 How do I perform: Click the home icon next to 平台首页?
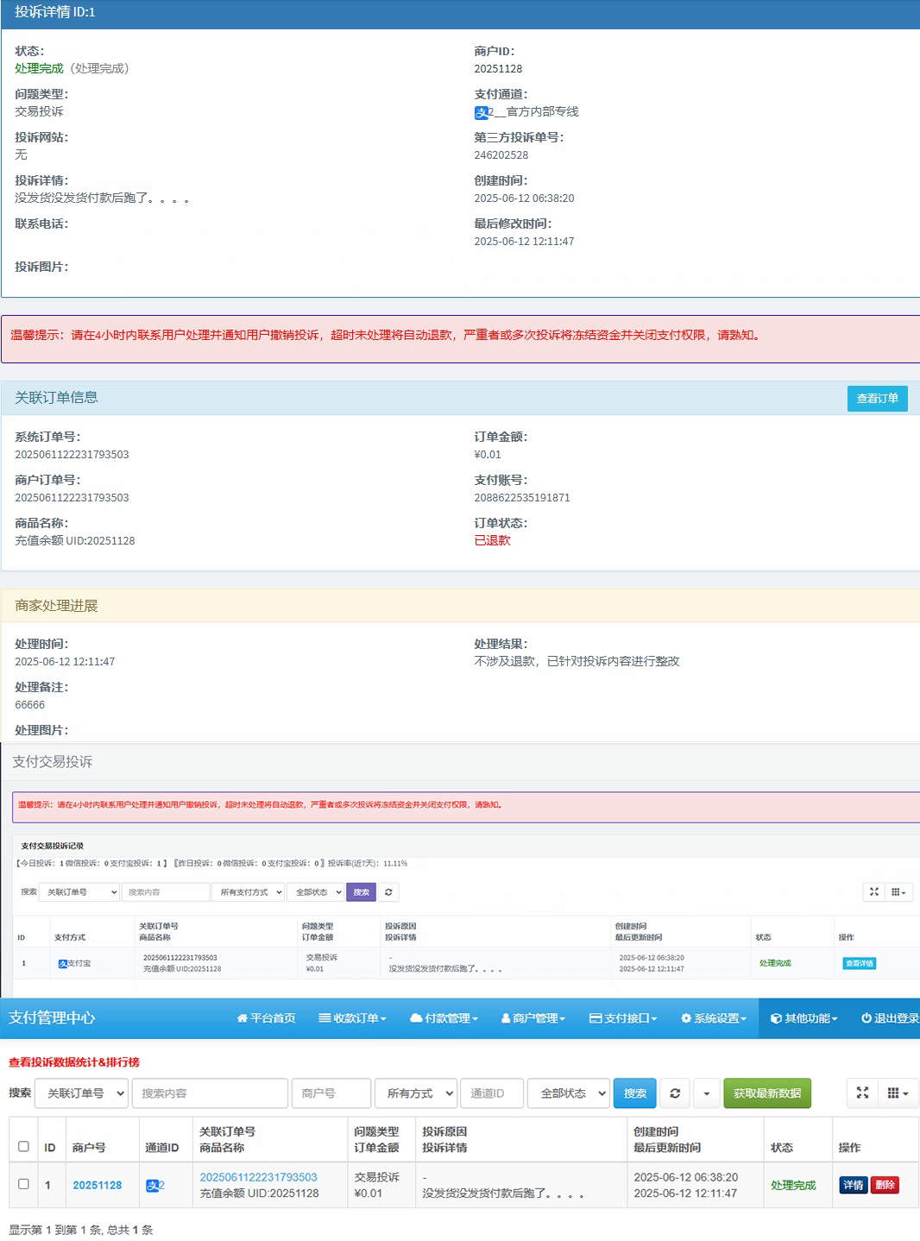[x=241, y=1017]
